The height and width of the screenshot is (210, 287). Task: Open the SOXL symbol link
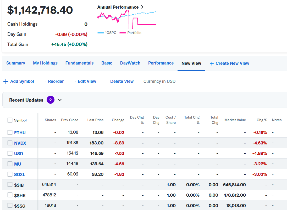point(20,174)
